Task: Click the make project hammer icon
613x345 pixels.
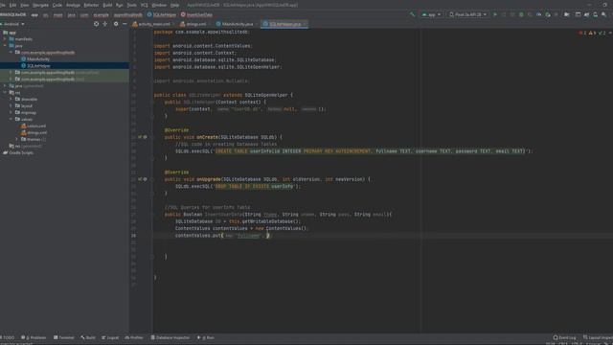Action: click(412, 14)
